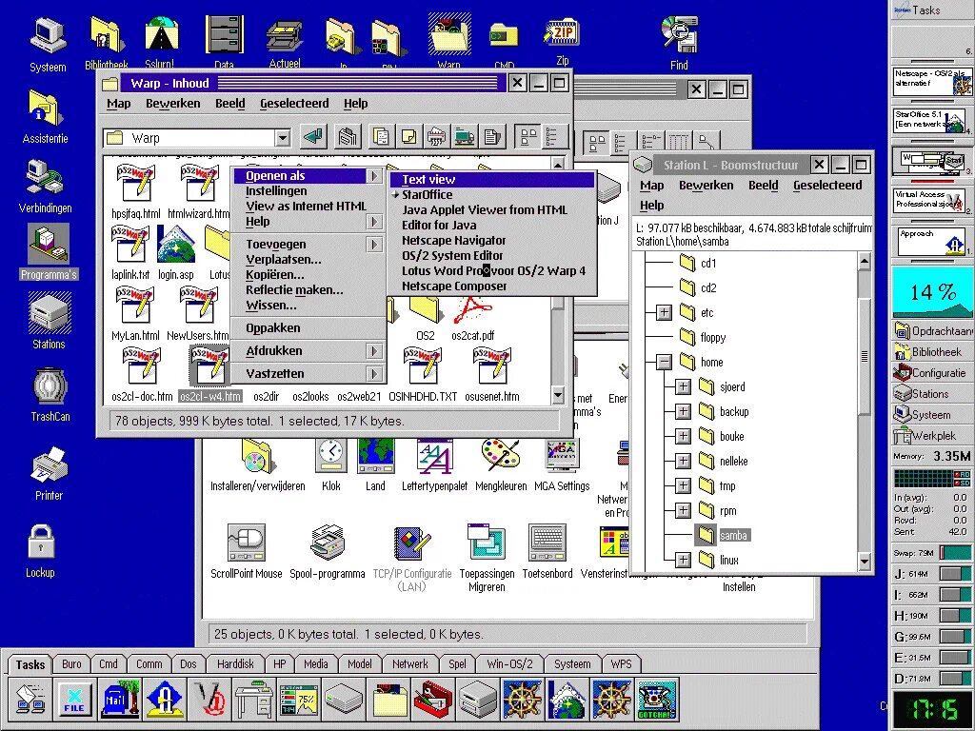Switch Warp window to icon view
The image size is (975, 731).
coord(528,137)
